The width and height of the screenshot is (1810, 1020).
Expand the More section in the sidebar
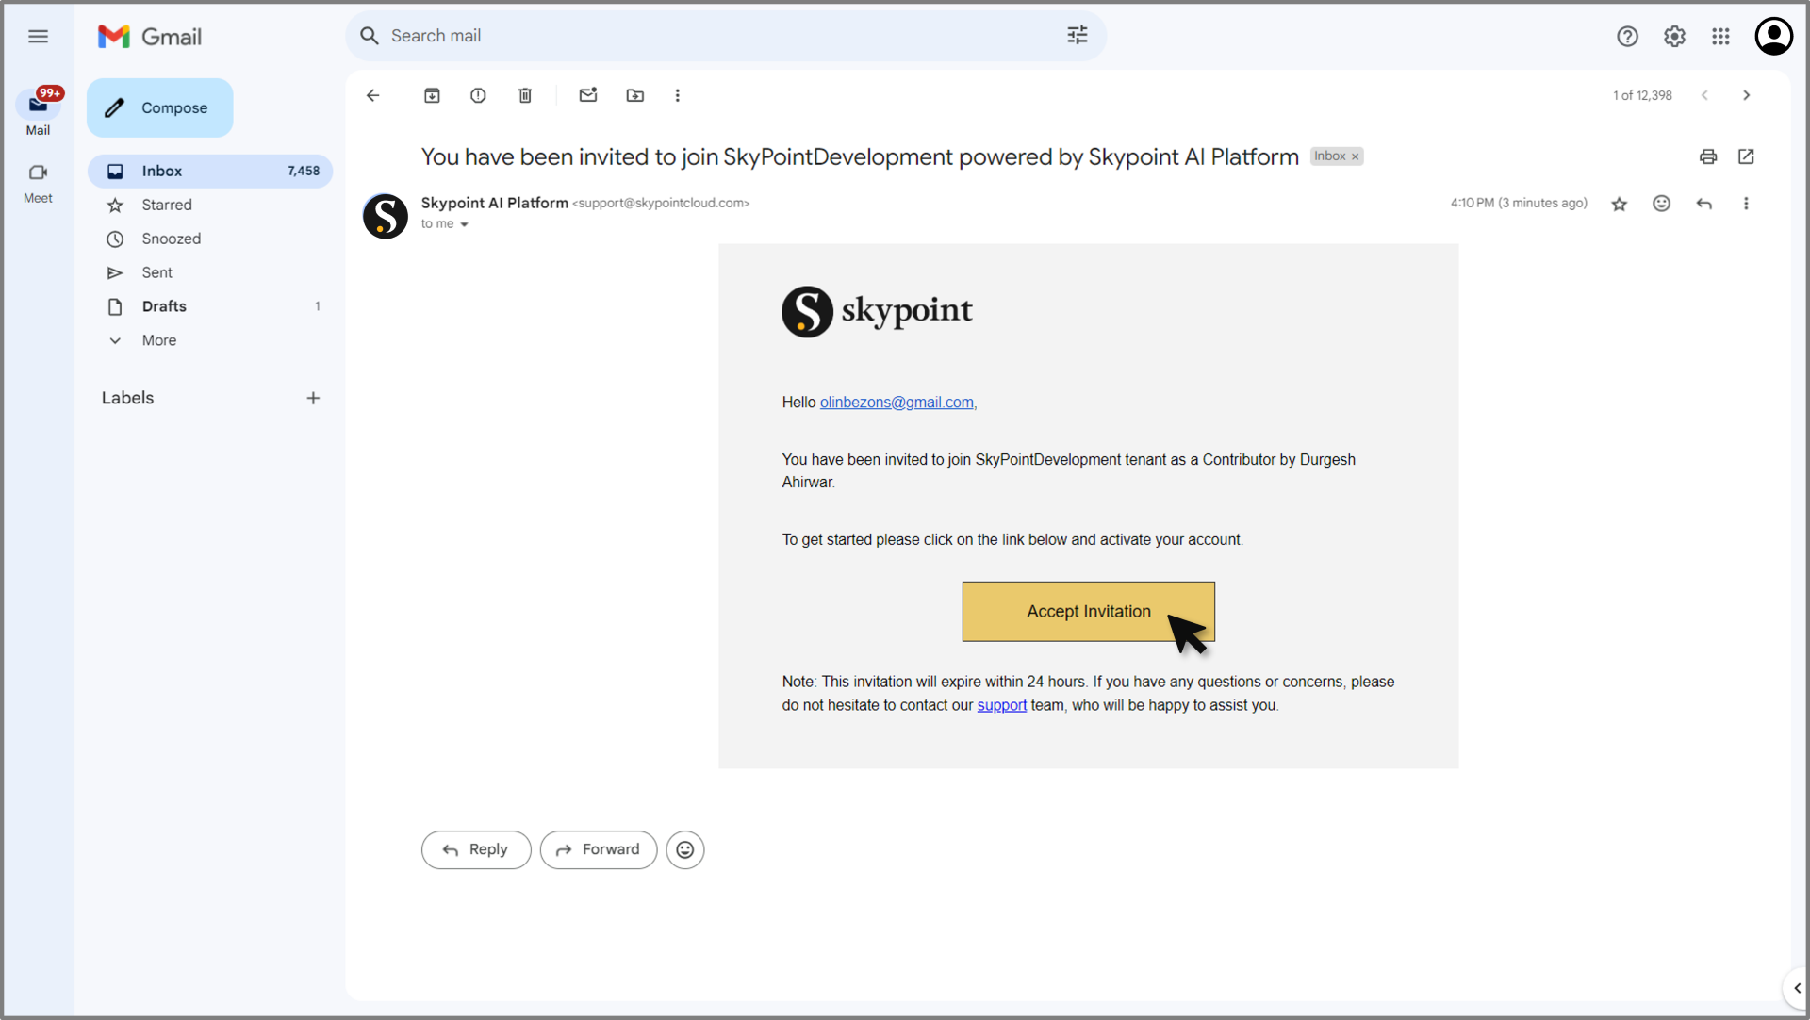coord(158,340)
